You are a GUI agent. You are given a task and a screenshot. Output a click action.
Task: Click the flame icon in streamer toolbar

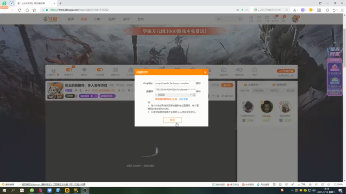pyautogui.click(x=131, y=70)
